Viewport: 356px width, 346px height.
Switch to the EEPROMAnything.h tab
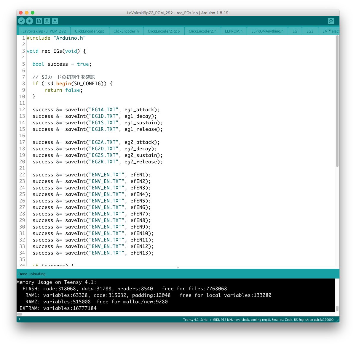point(267,31)
